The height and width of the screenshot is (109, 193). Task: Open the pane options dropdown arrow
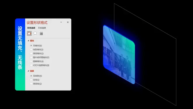point(61,22)
